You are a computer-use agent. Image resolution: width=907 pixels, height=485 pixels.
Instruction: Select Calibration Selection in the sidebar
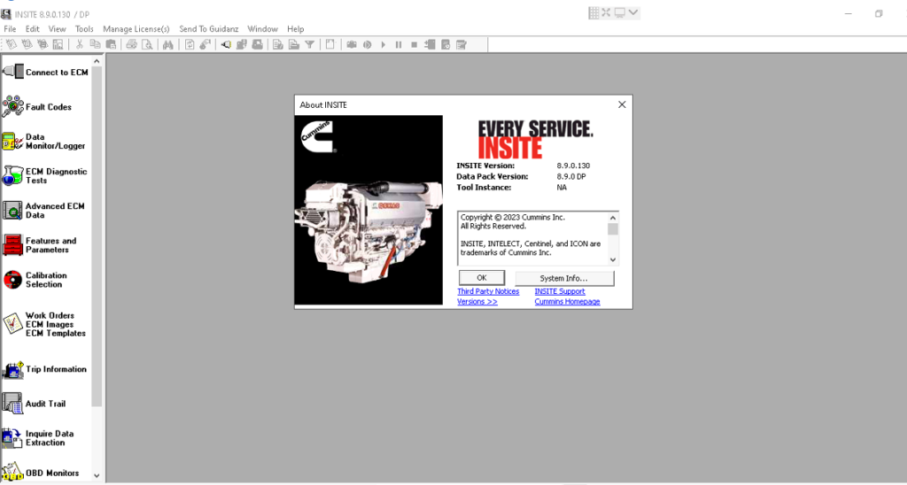click(13, 280)
